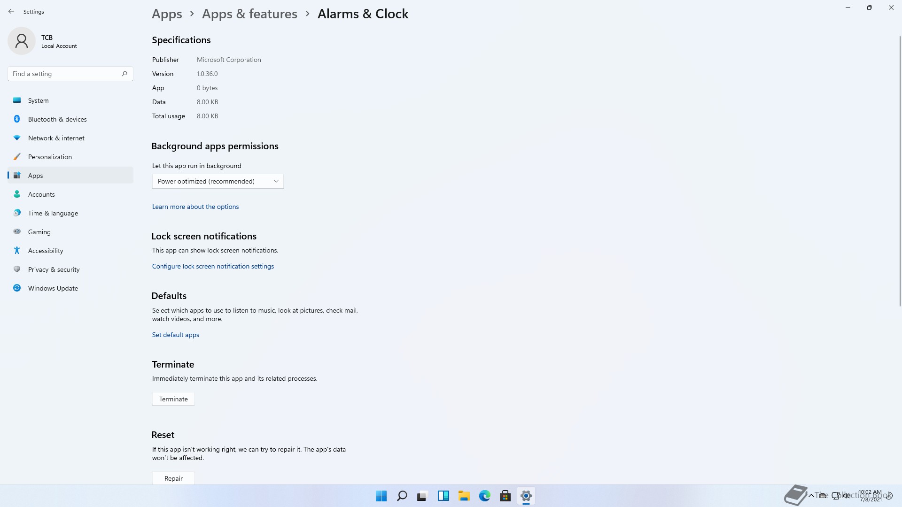Click the search magnifier in Find a setting
902x507 pixels.
[124, 74]
